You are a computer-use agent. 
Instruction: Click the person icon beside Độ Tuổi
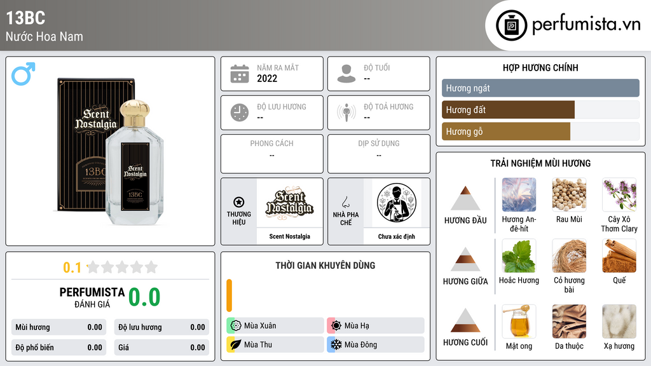click(x=346, y=74)
